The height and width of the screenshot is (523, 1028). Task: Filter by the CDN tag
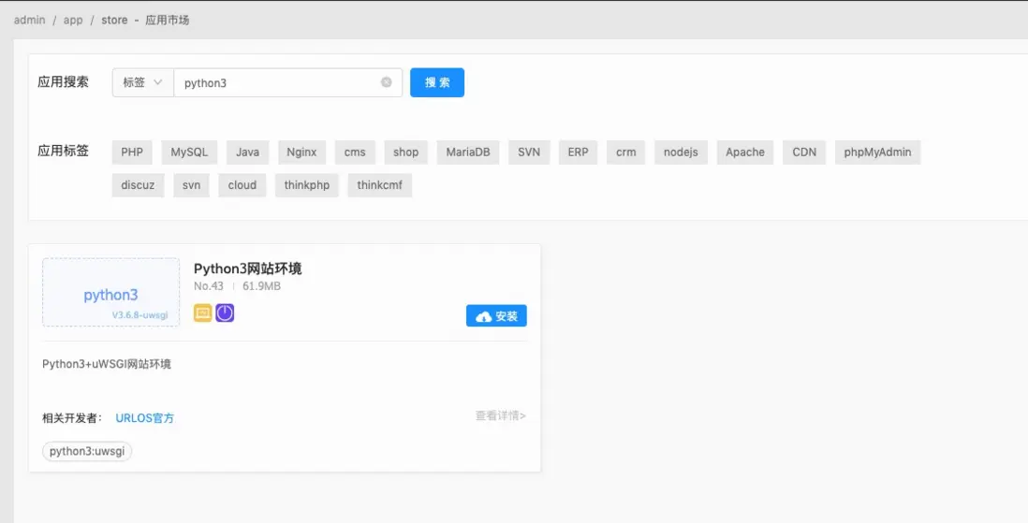click(x=804, y=153)
